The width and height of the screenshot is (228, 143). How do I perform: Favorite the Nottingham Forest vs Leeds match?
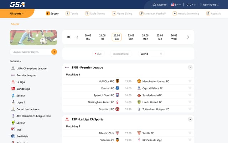pos(190,102)
